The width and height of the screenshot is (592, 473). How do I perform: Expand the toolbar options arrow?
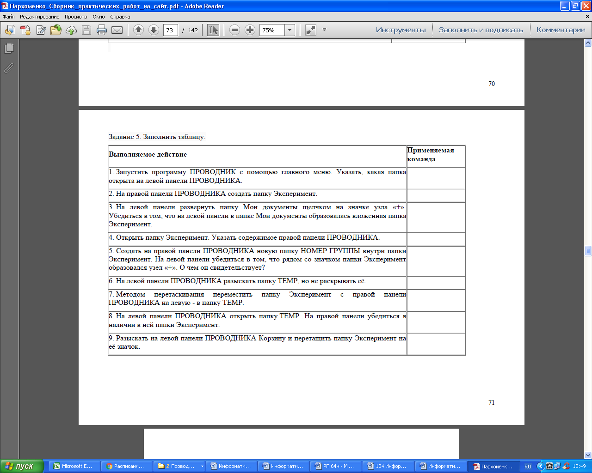[x=324, y=30]
